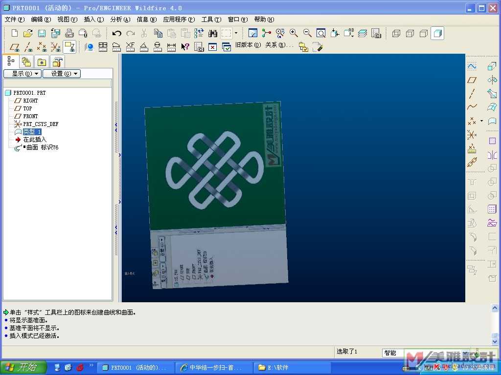
Task: Switch to the model tree tab
Action: point(11,61)
